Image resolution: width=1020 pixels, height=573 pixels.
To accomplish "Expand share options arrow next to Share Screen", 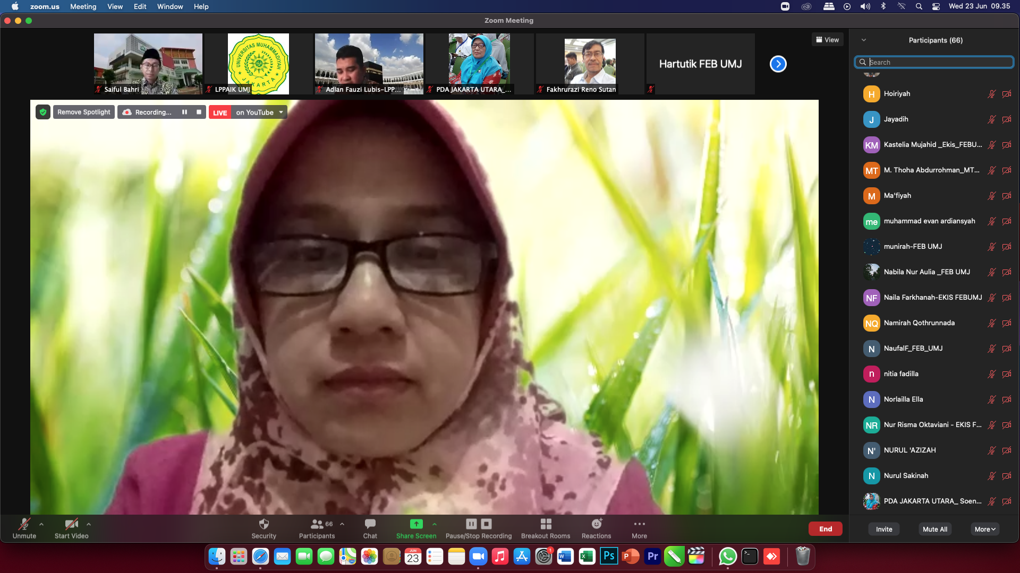I will tap(435, 524).
